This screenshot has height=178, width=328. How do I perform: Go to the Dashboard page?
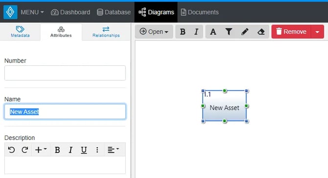[70, 12]
